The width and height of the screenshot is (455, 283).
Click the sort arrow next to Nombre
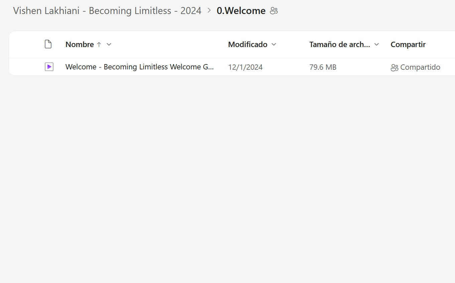tap(99, 44)
